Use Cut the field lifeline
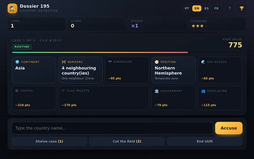This screenshot has width=254, height=159. [x=127, y=141]
